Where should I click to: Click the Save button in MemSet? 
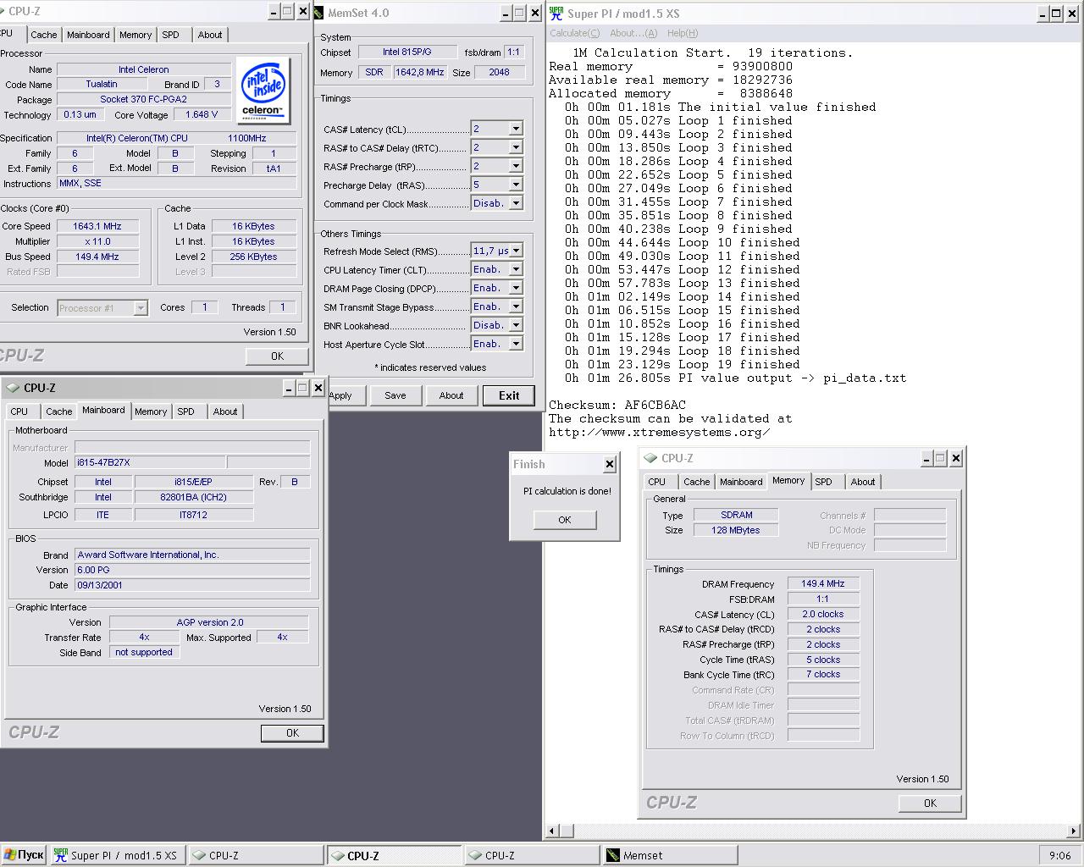pyautogui.click(x=395, y=395)
